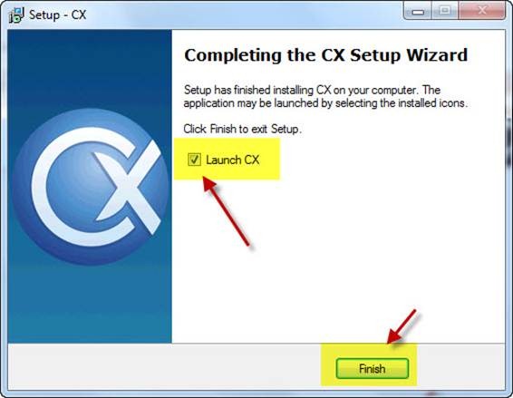Viewport: 513px width, 398px height.
Task: Click the 'Setup has finished installing CX' paragraph
Action: [x=325, y=97]
